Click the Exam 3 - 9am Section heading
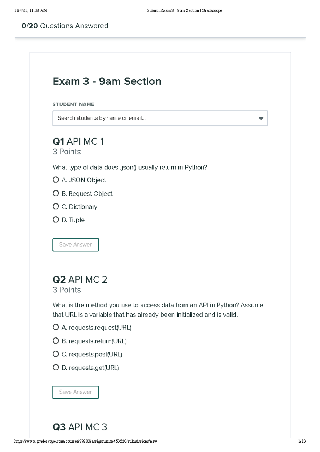320x452 pixels. [x=107, y=81]
